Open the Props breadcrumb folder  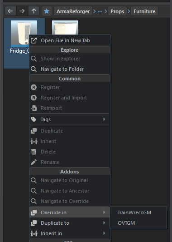point(117,11)
